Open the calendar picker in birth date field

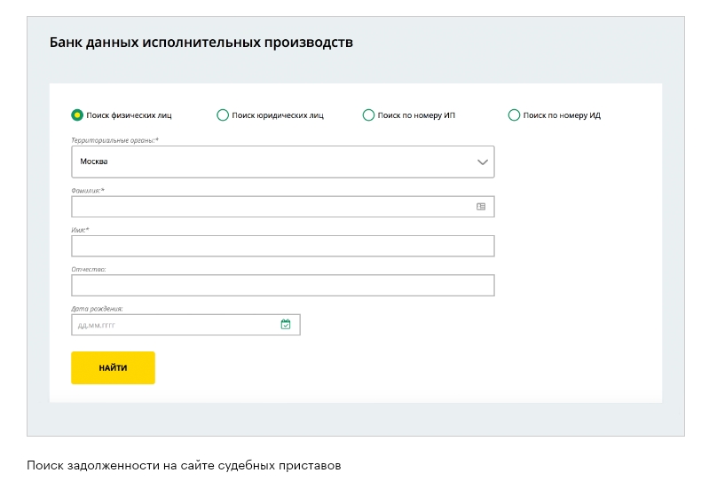286,325
